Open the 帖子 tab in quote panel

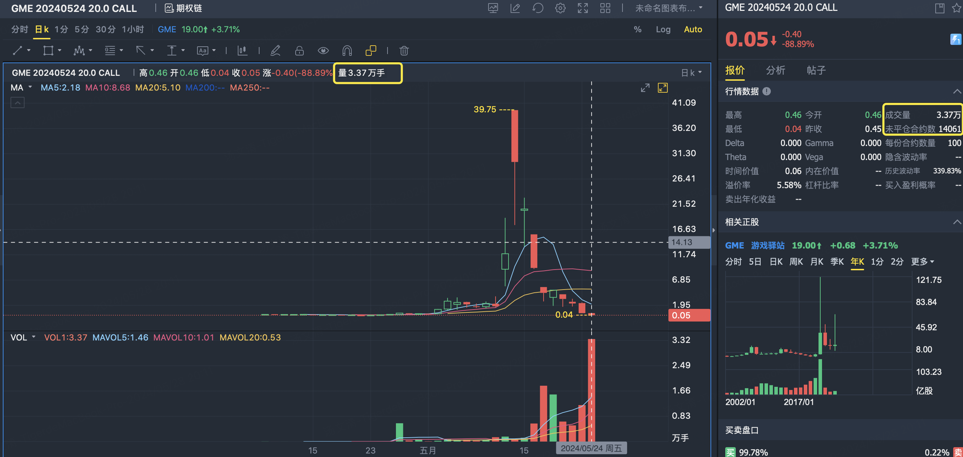tap(816, 70)
